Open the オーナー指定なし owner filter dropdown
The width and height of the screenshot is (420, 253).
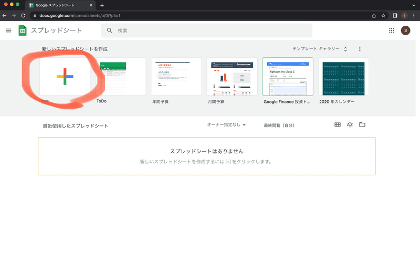(226, 125)
